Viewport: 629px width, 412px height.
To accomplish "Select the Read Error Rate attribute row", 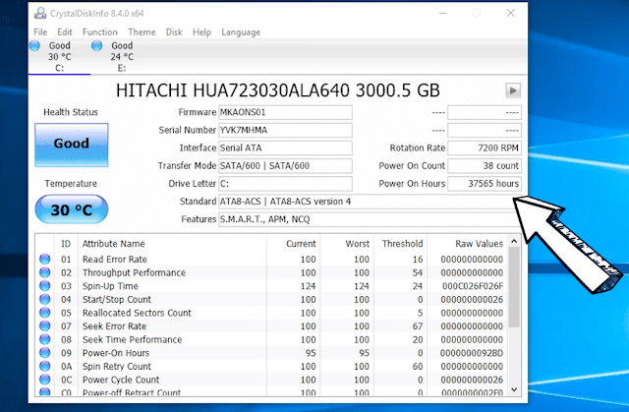I will coord(271,260).
